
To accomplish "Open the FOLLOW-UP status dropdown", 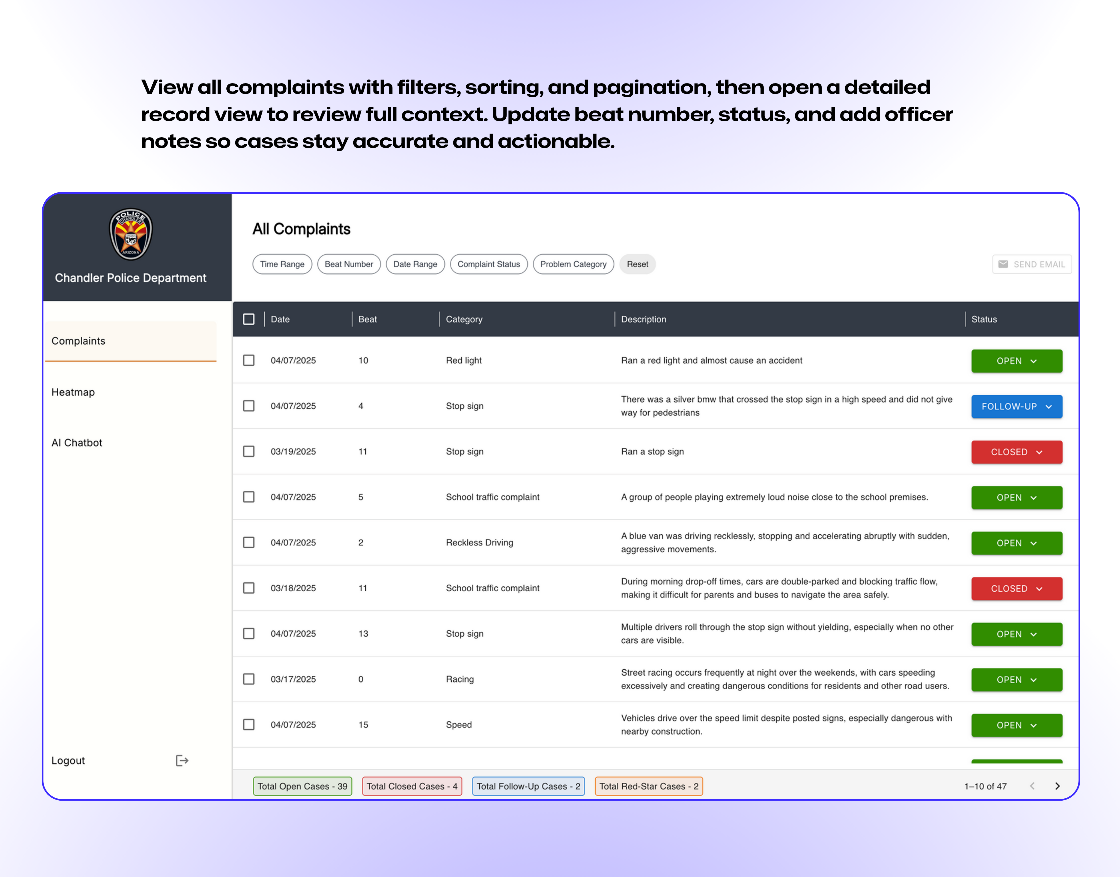I will coord(1016,406).
